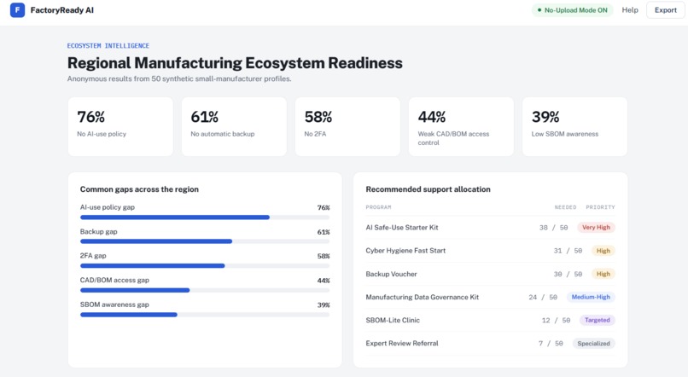The image size is (688, 377).
Task: Click the 39% value beside SBOM awareness gap
Action: [324, 305]
